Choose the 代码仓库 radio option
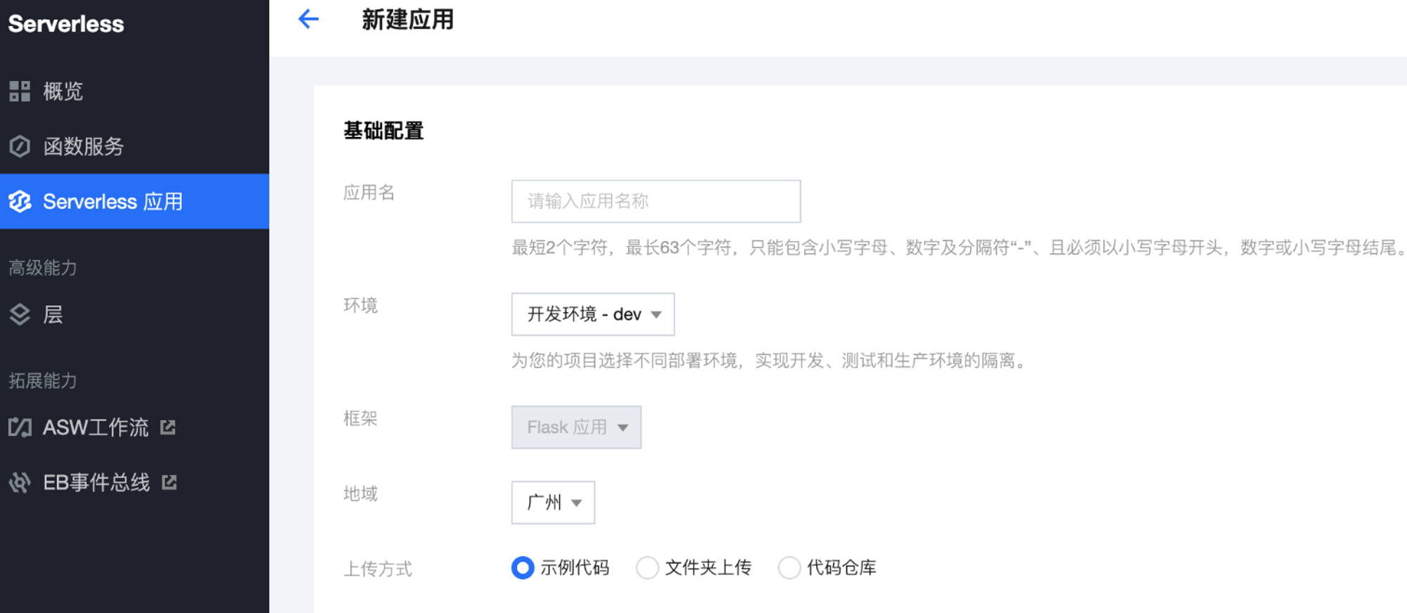This screenshot has height=613, width=1407. pos(789,567)
